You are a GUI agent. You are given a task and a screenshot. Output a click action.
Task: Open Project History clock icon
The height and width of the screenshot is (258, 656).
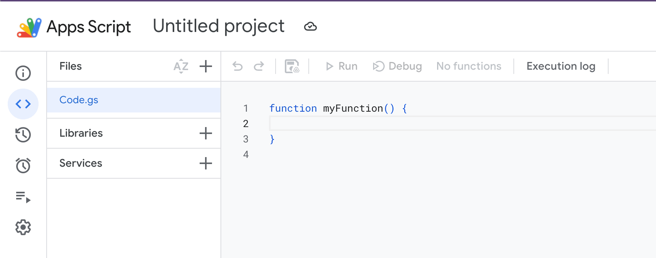click(x=23, y=135)
